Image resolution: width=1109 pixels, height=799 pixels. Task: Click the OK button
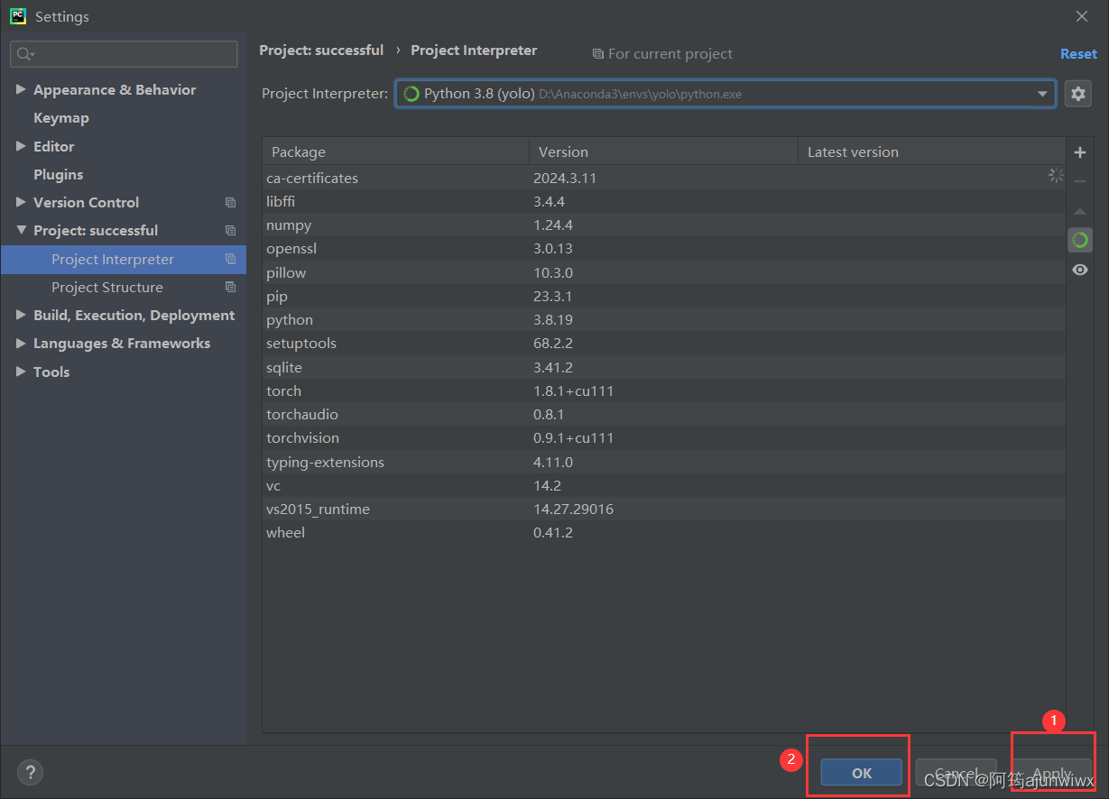point(862,773)
